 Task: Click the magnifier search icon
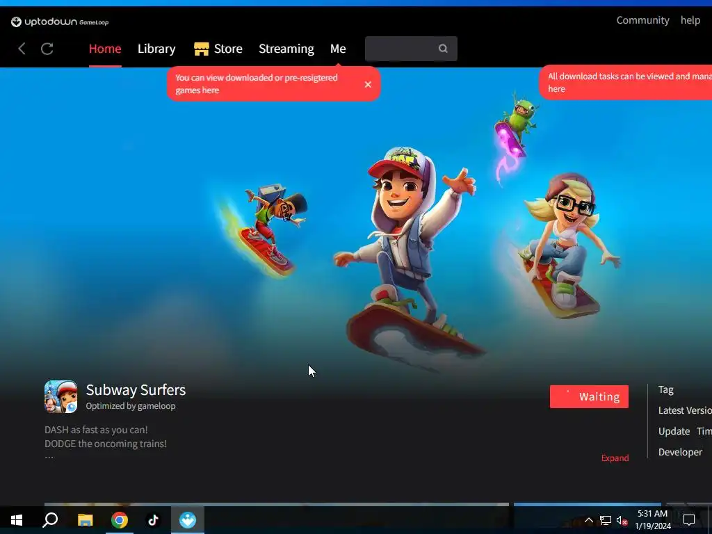click(x=443, y=49)
